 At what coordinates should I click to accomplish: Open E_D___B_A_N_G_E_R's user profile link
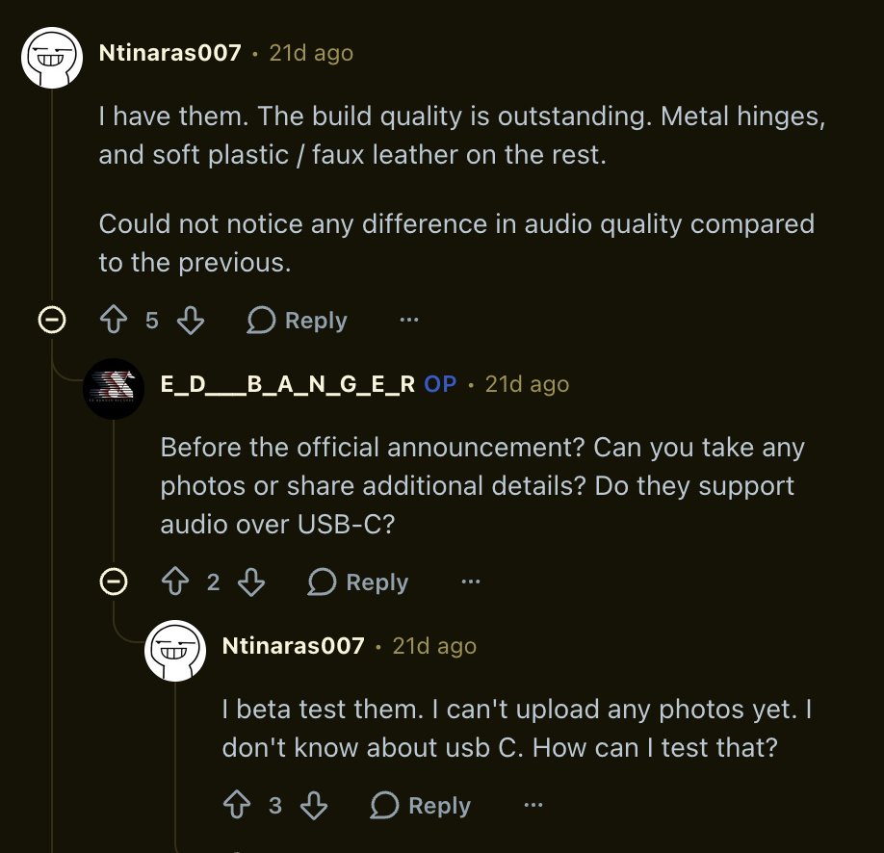click(x=287, y=384)
